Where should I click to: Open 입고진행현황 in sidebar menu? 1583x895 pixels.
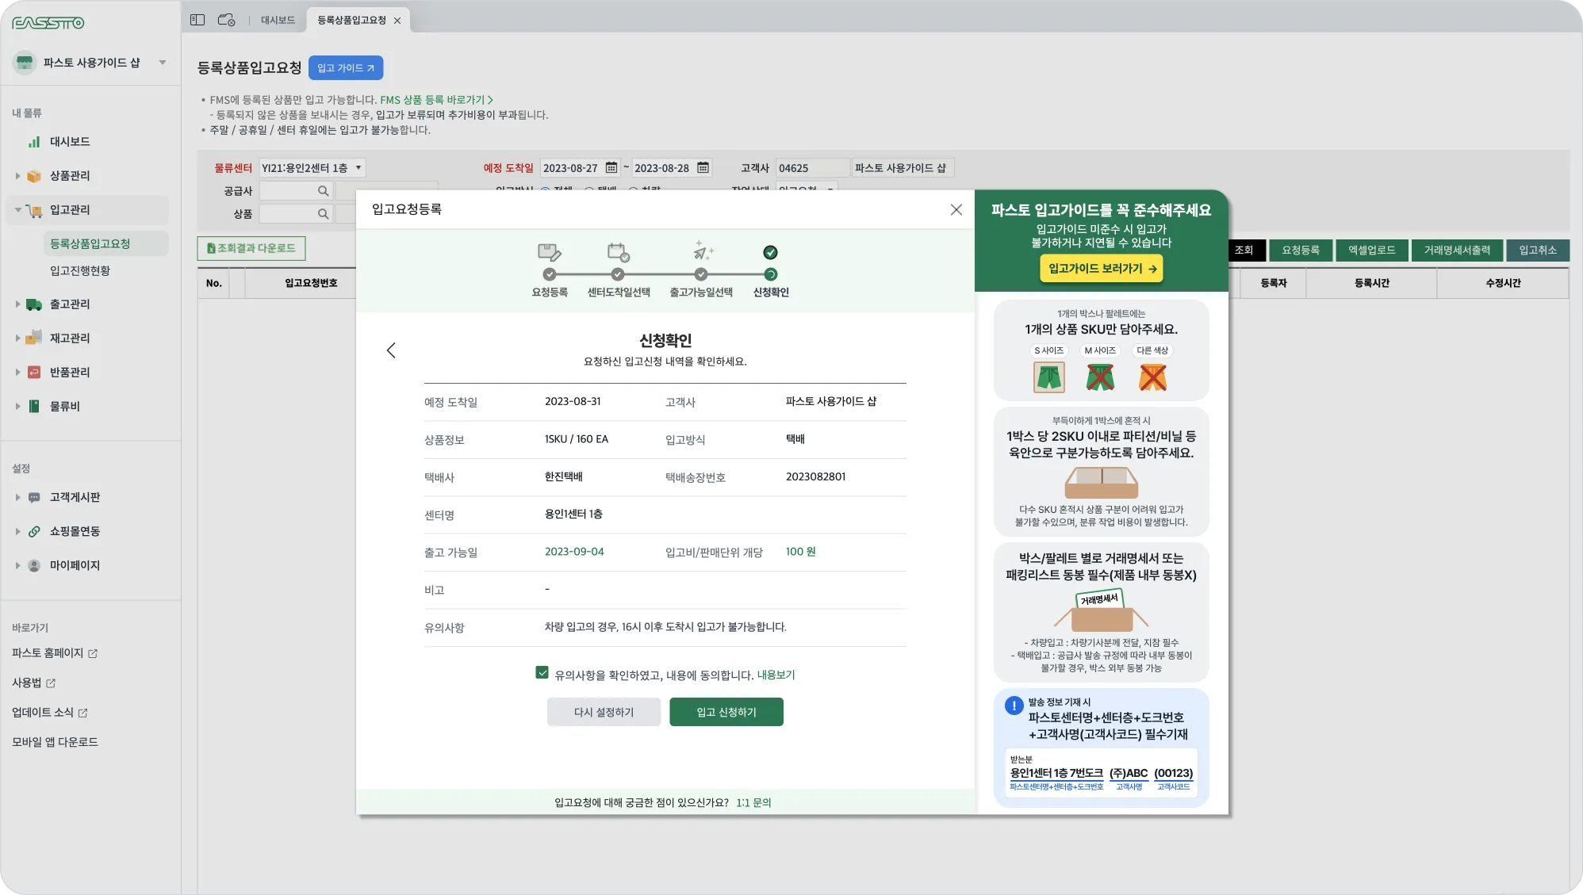coord(80,271)
